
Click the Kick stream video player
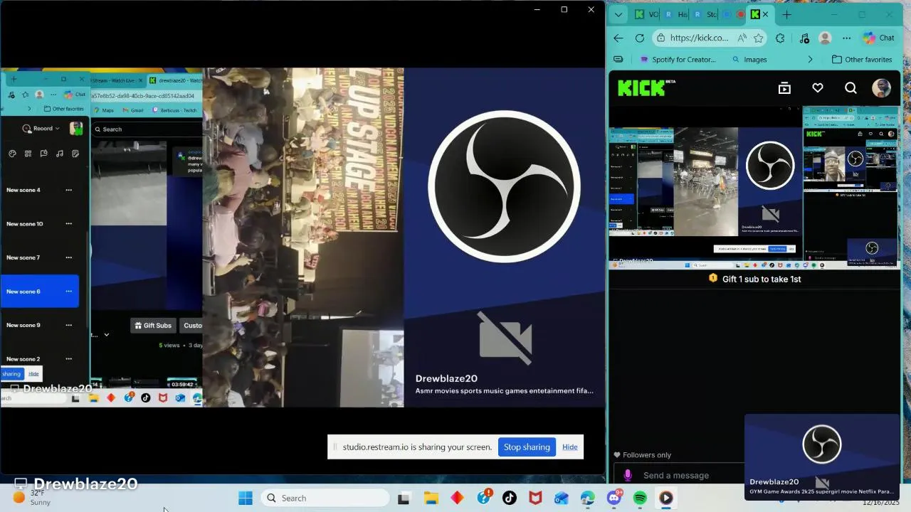(x=754, y=188)
